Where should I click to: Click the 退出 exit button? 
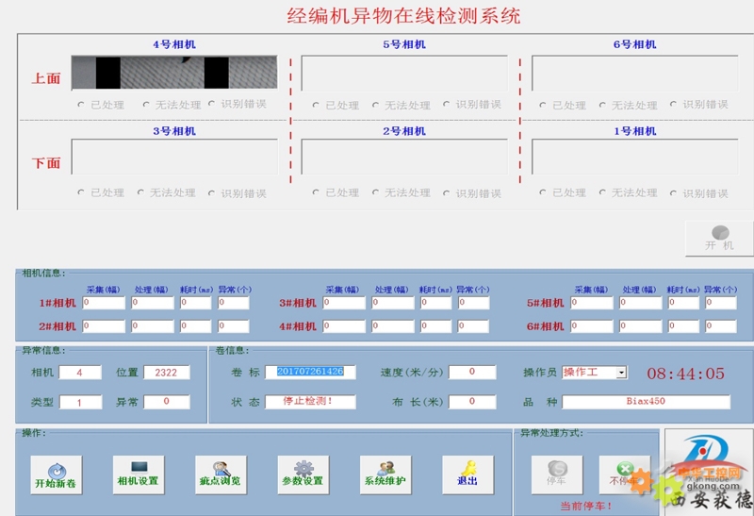pyautogui.click(x=467, y=474)
